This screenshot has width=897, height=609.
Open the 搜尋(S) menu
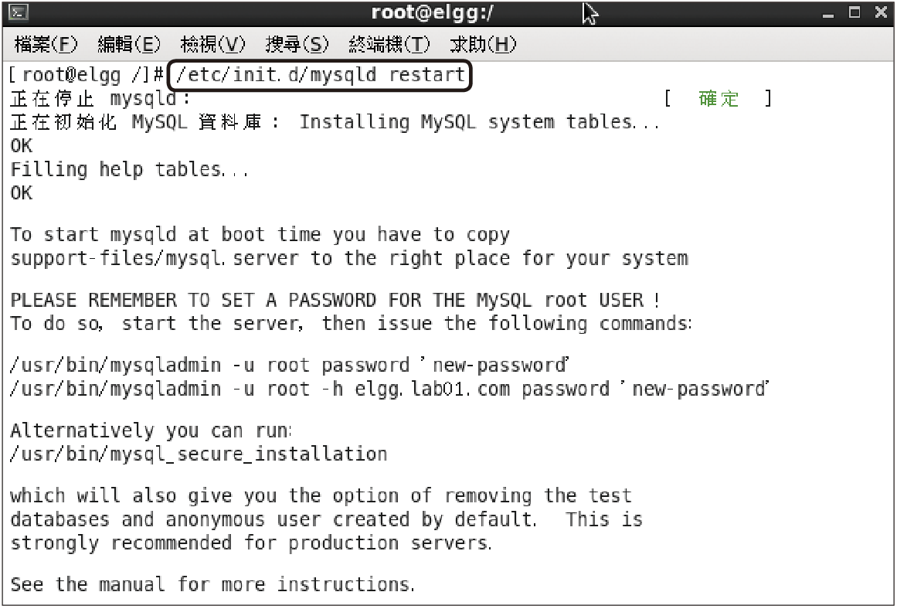click(297, 44)
